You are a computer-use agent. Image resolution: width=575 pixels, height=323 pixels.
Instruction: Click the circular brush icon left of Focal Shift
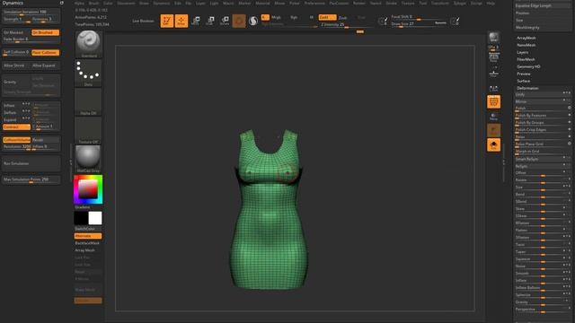[383, 22]
